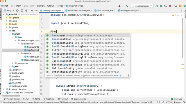This screenshot has height=104, width=186.
Task: Open Version Control tool window
Action: pos(12,99)
